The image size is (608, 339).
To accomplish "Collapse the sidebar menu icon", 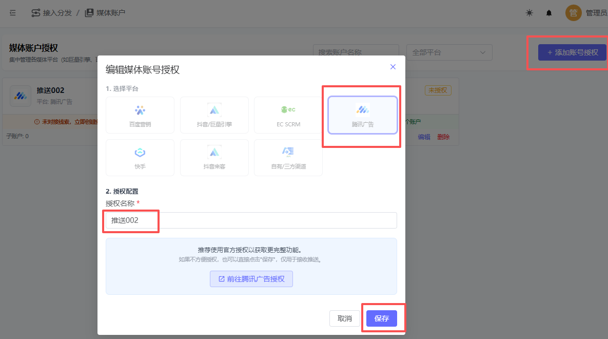I will coord(13,13).
